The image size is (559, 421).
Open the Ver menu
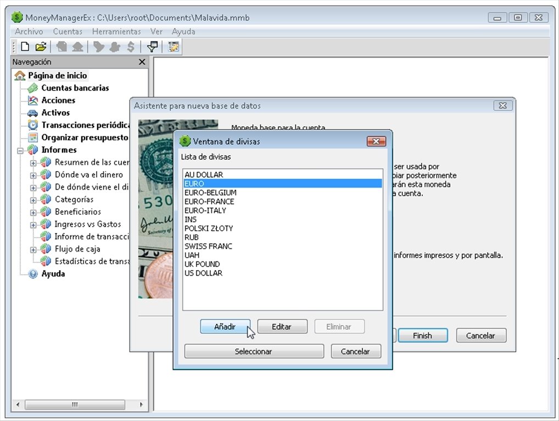156,31
